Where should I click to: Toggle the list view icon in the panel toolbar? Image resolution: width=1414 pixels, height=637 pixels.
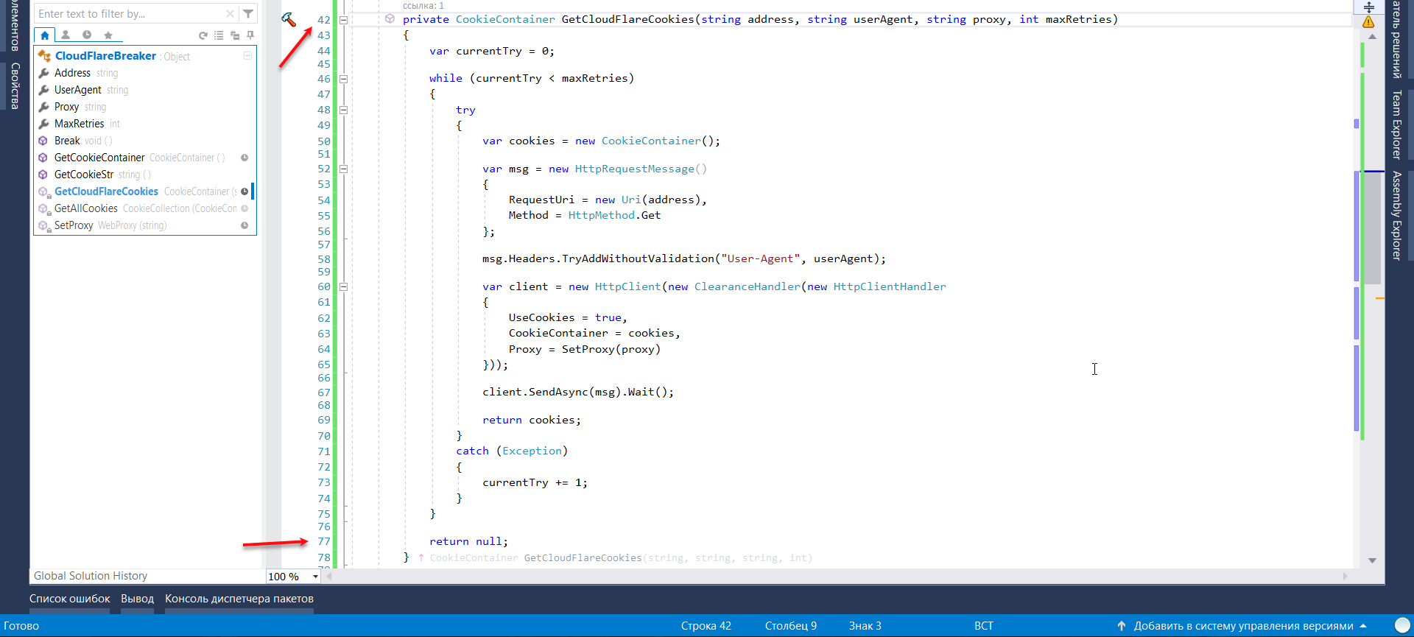tap(219, 35)
